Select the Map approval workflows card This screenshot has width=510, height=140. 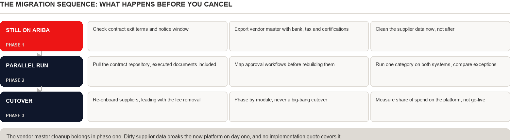click(x=299, y=72)
